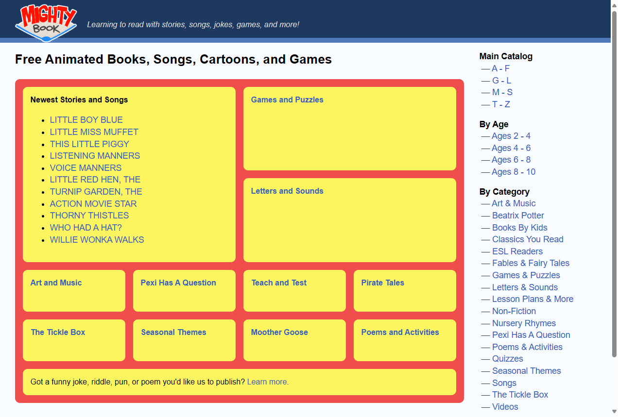
Task: Open the Games and Puzzles panel
Action: pos(287,100)
